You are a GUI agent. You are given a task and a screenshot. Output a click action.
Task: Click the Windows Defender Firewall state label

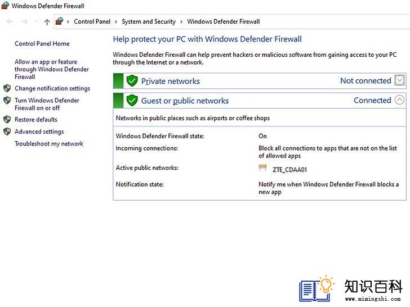(160, 136)
